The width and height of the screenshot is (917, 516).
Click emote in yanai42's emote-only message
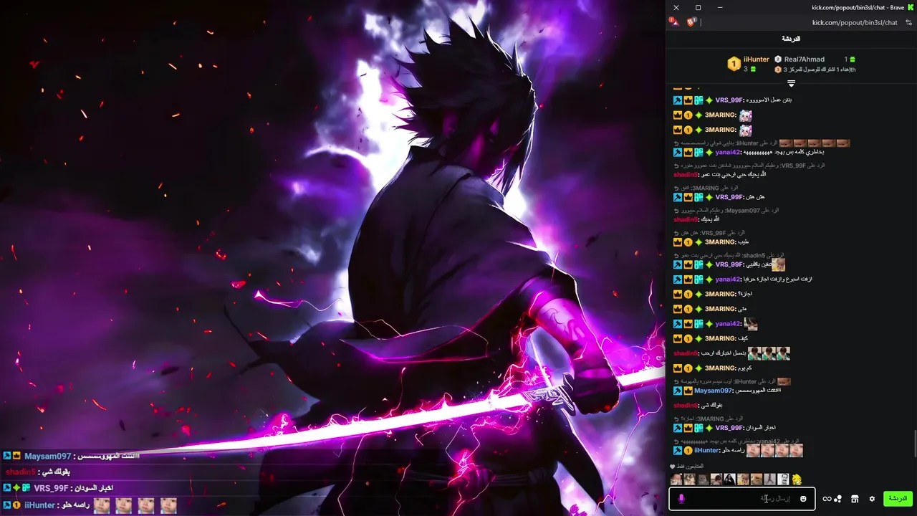pos(750,324)
